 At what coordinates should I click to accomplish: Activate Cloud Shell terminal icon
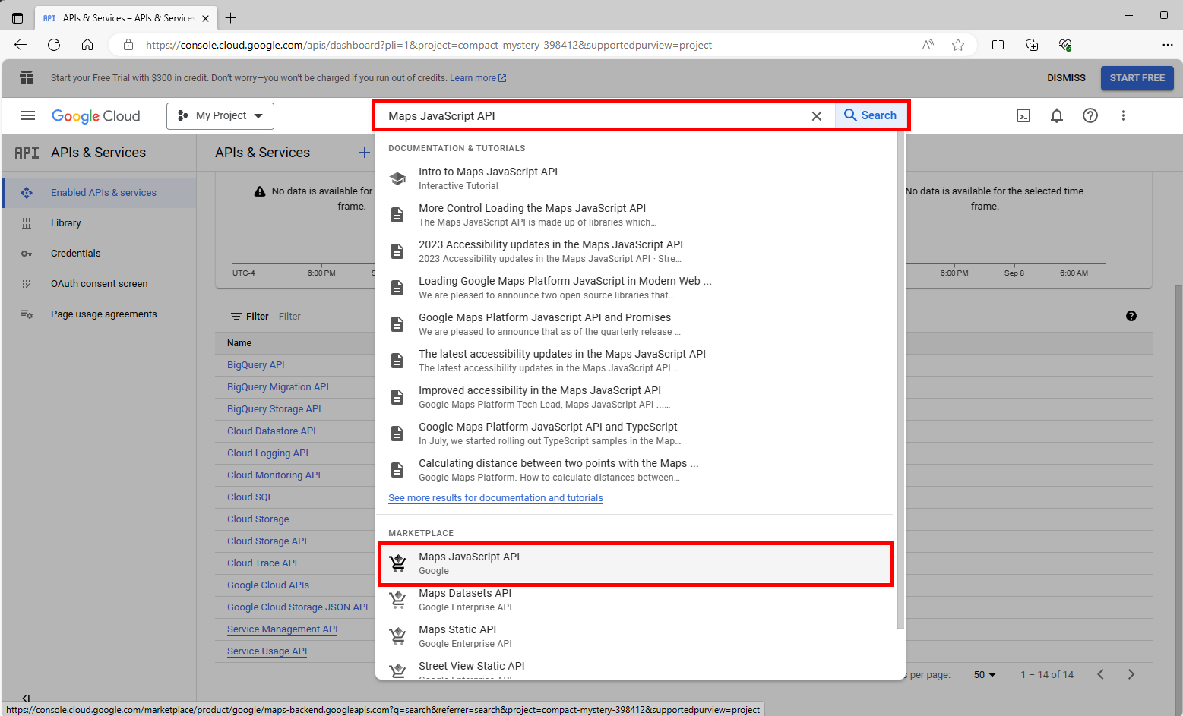click(x=1023, y=115)
